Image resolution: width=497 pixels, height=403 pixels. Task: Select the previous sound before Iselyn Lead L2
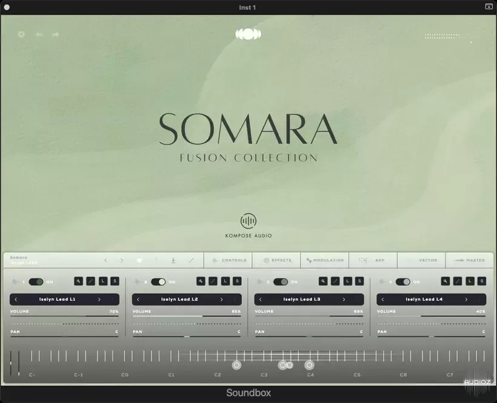point(138,300)
